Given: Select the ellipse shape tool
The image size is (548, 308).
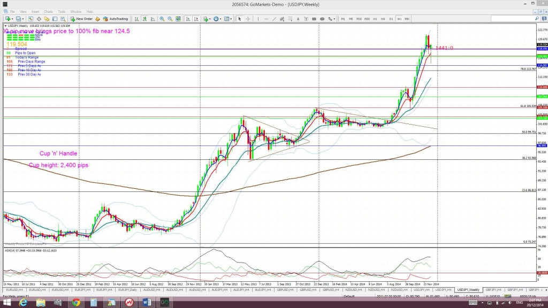Looking at the screenshot, I should click(322, 19).
